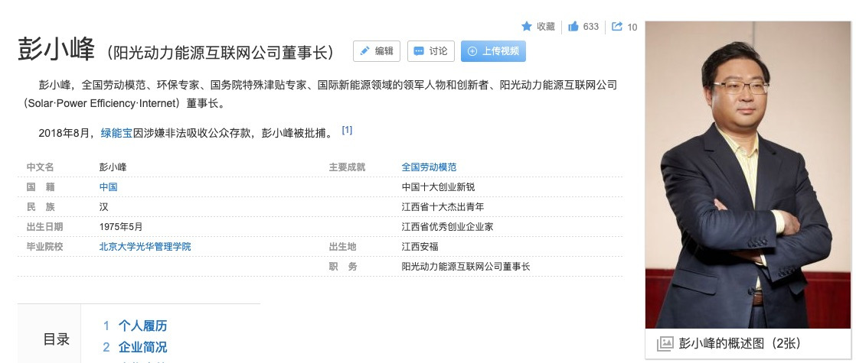Image resolution: width=856 pixels, height=363 pixels.
Task: Click the share count 10
Action: pos(632,27)
